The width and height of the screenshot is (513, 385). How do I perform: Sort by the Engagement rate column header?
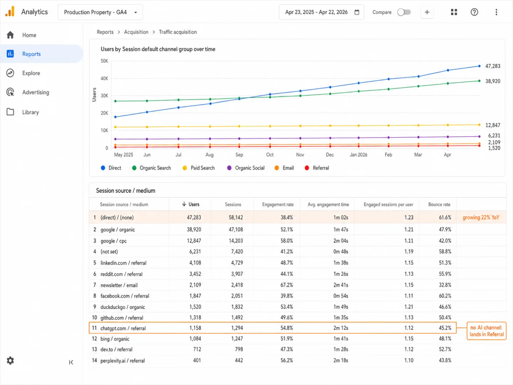point(278,204)
